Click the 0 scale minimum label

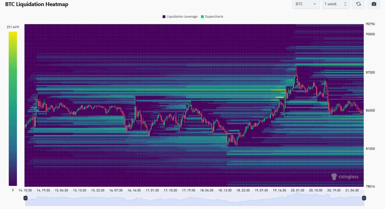tap(13, 190)
